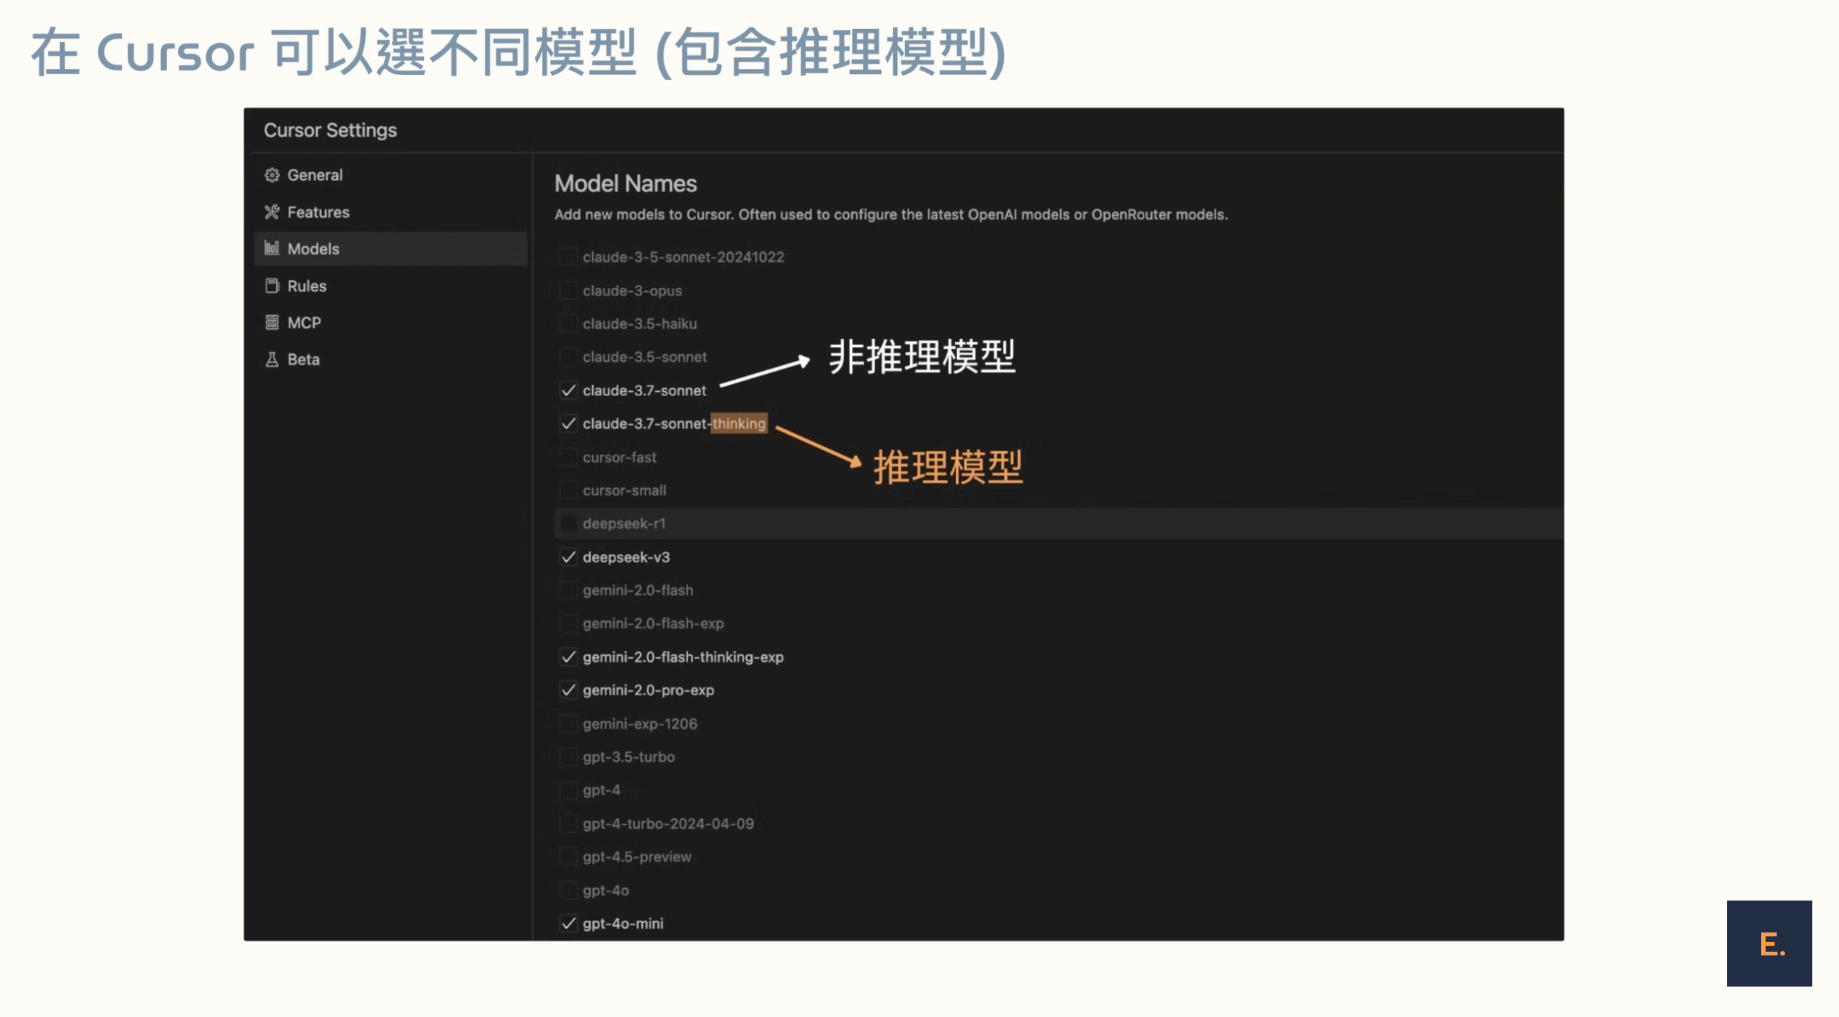Uncheck the gpt-4o-mini model checkbox
This screenshot has height=1017, width=1839.
tap(568, 924)
